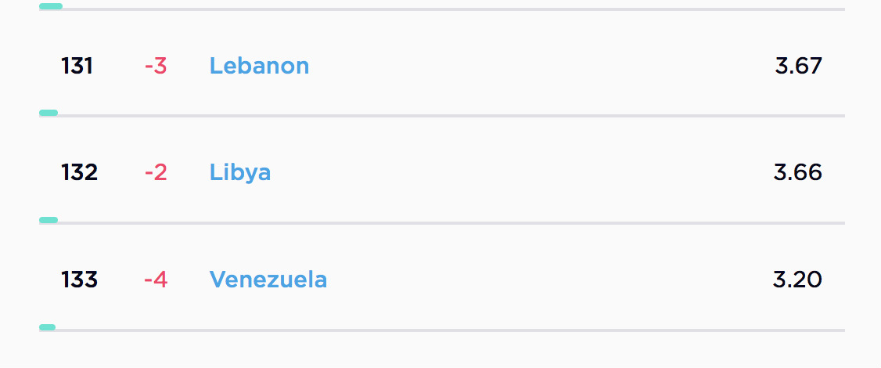Click Venezuela's -4 rank change value
This screenshot has height=368, width=881.
(x=156, y=280)
